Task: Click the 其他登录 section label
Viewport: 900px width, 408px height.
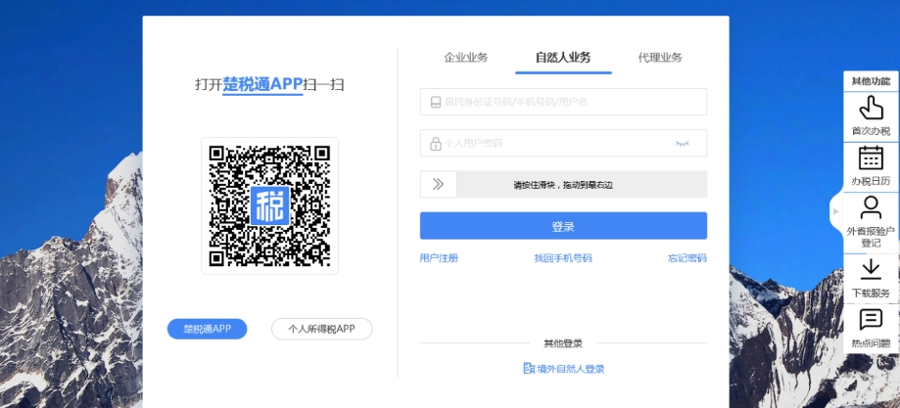Action: 563,343
